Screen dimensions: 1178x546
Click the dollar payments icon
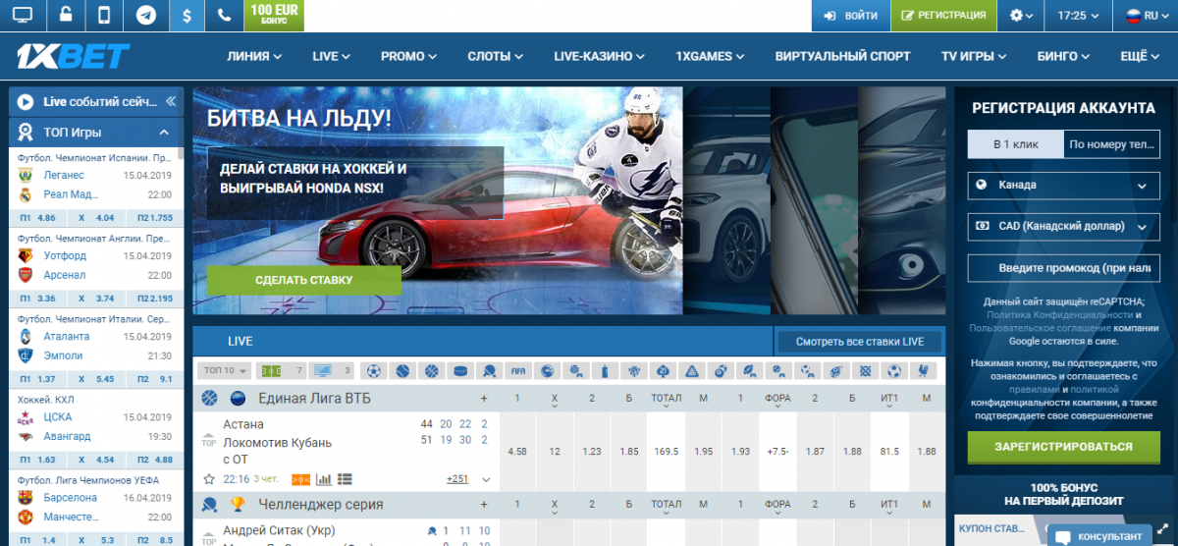tap(187, 16)
